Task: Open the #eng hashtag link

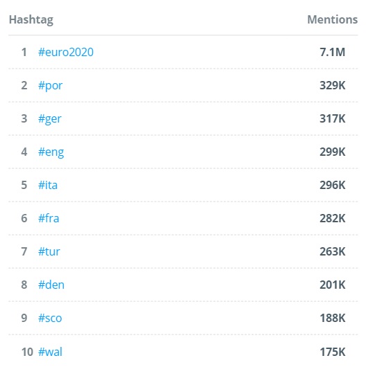Action: pyautogui.click(x=51, y=152)
